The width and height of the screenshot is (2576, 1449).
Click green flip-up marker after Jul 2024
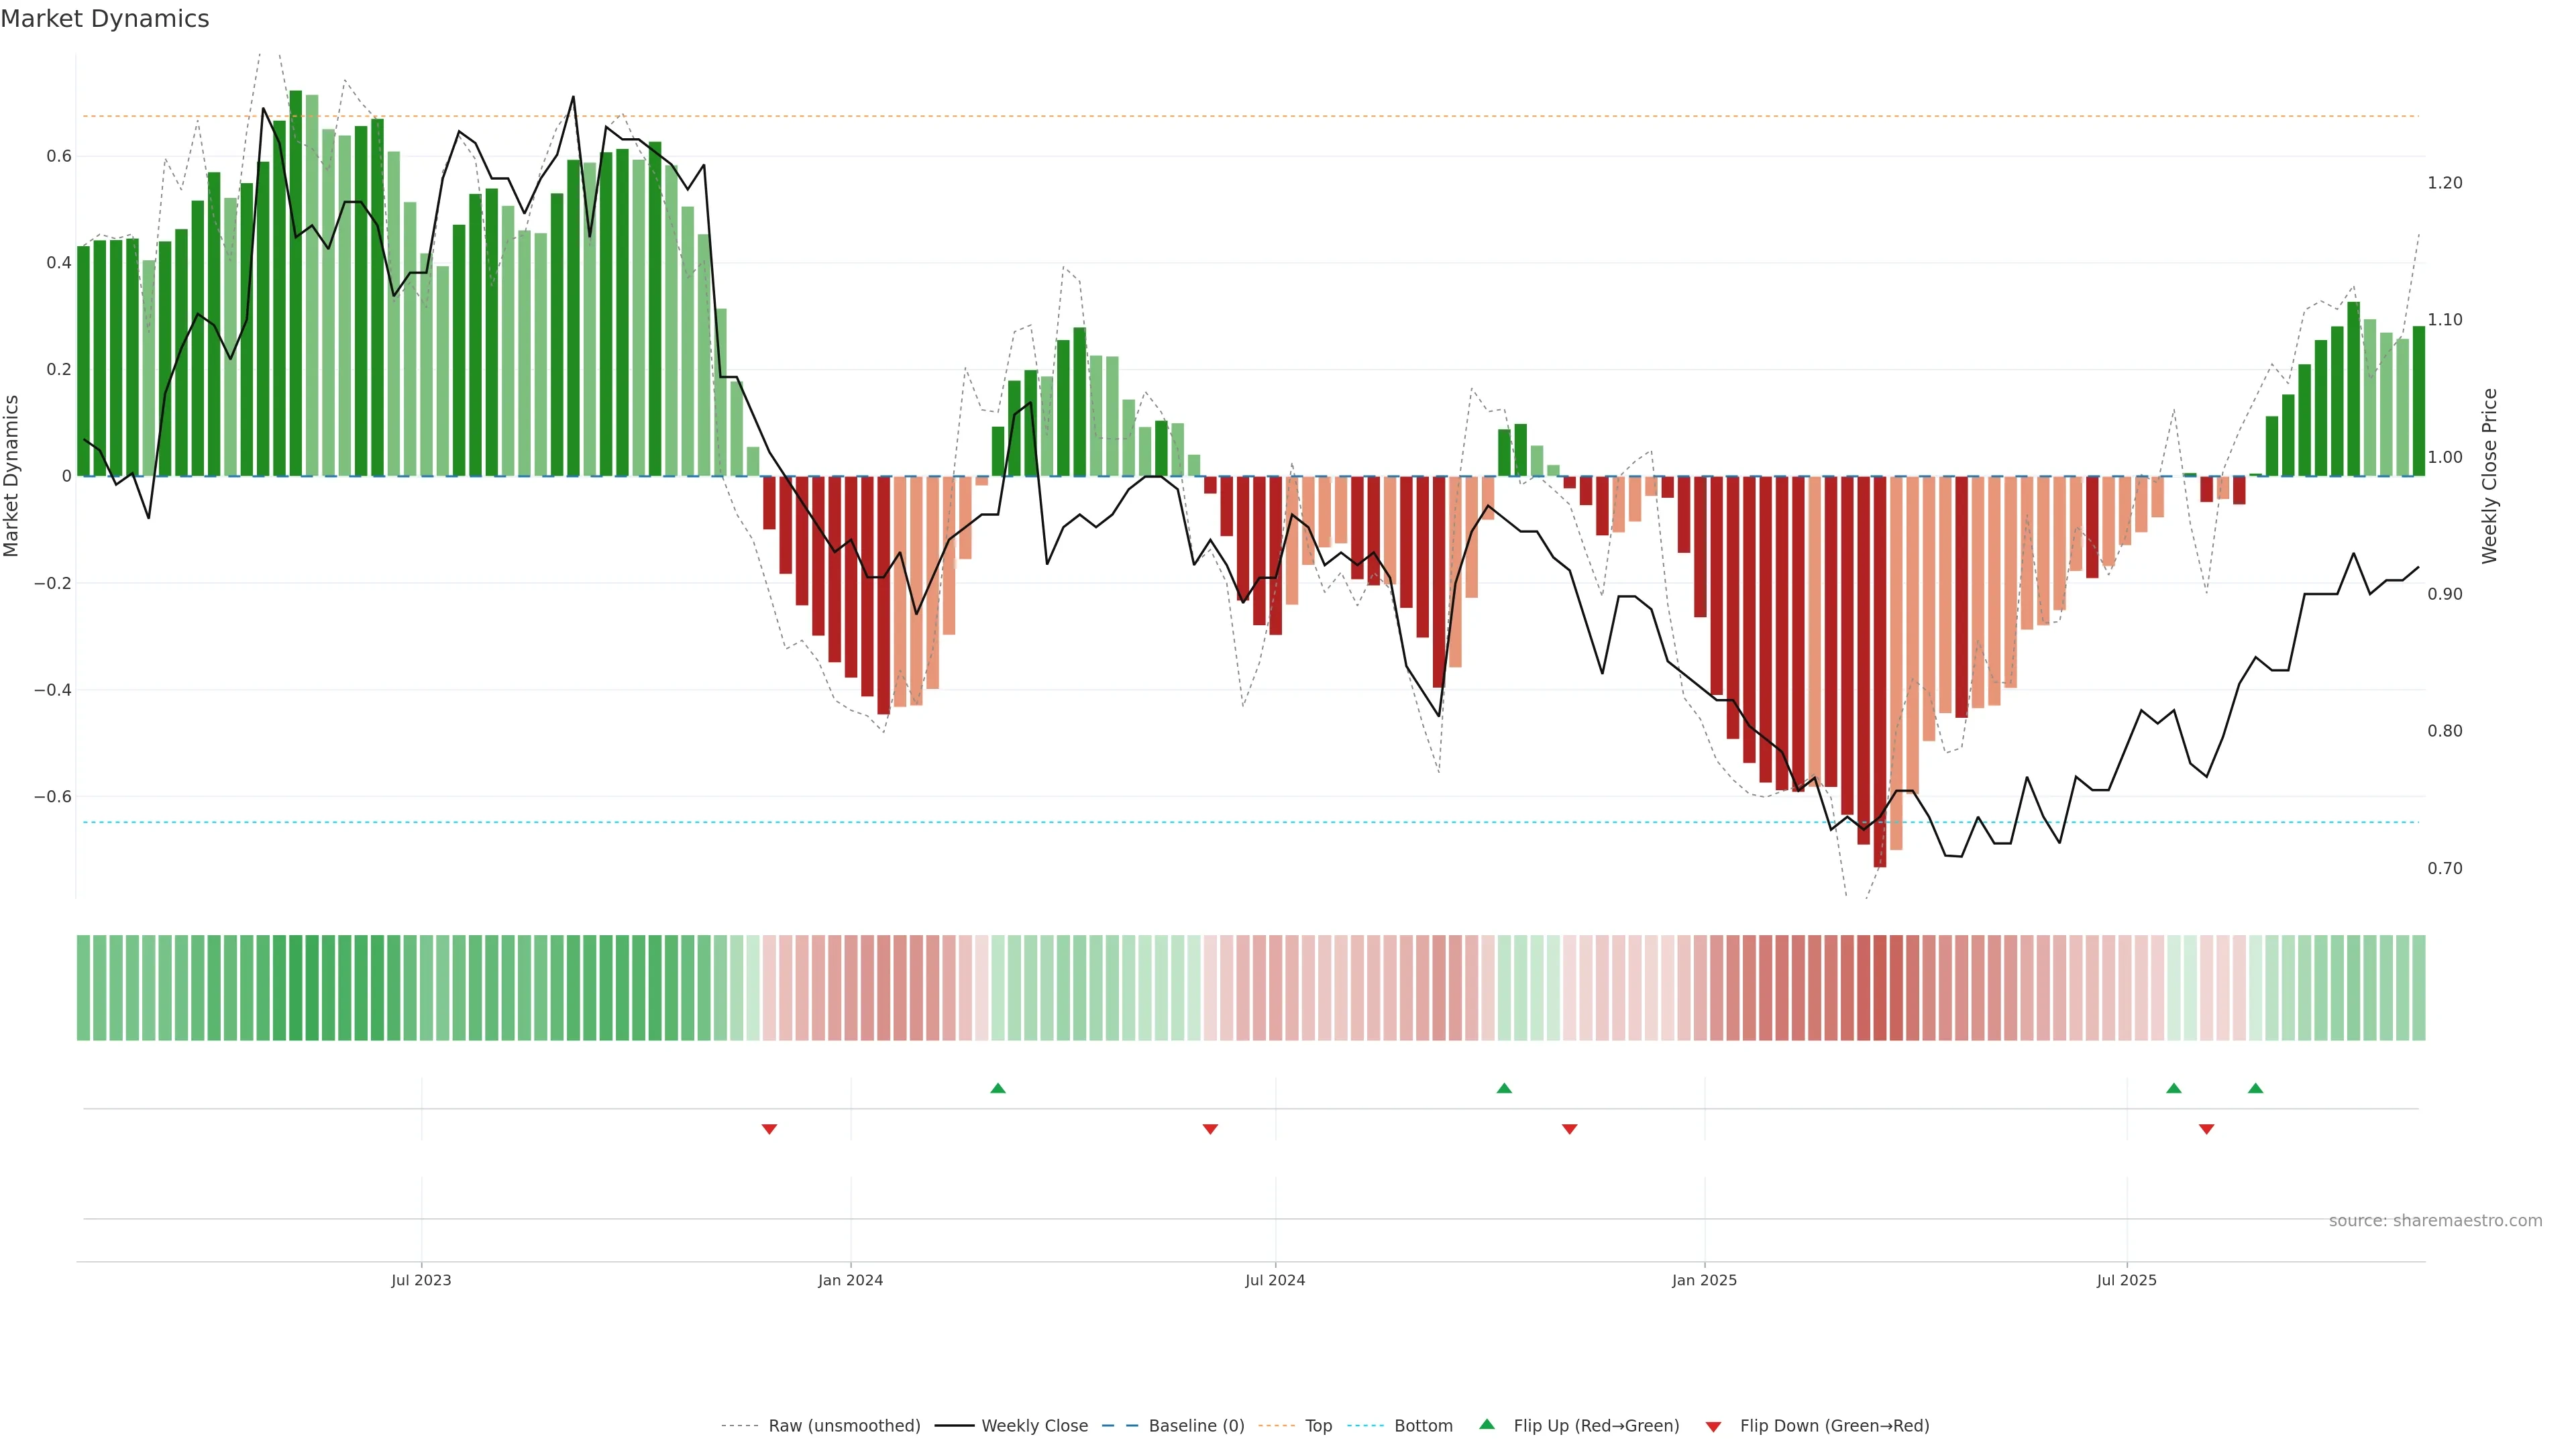pos(1504,1088)
